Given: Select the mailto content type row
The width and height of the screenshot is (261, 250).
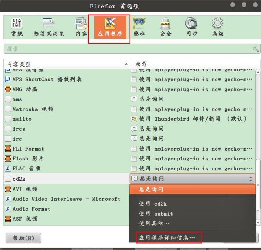Looking at the screenshot, I should click(x=66, y=119).
